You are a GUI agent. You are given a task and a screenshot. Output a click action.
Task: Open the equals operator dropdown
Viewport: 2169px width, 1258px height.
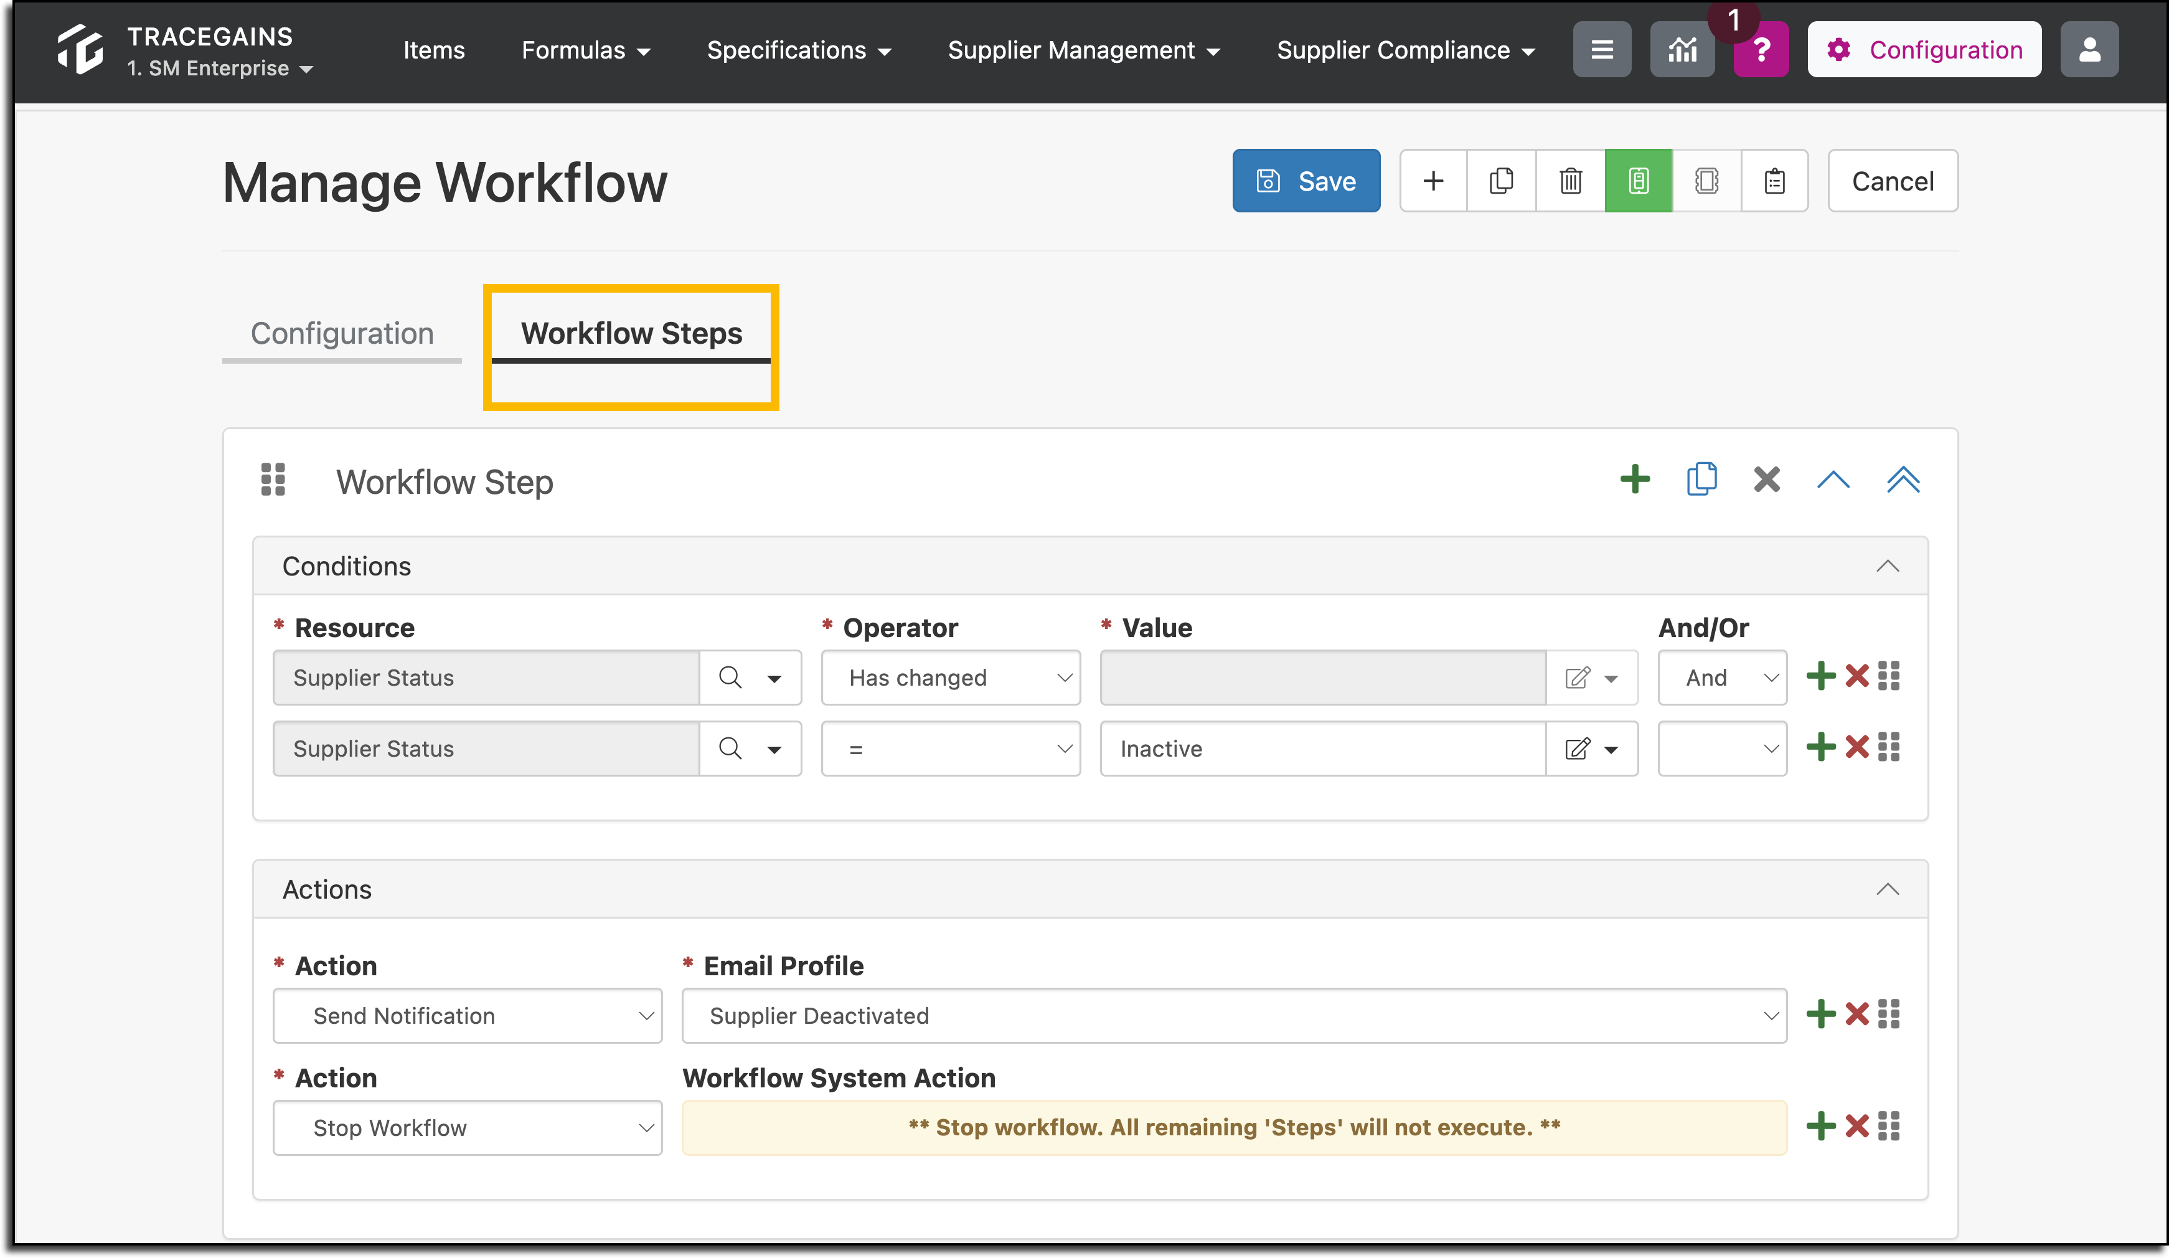coord(950,748)
